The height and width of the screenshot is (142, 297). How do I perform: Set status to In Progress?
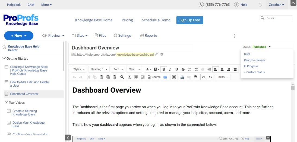pyautogui.click(x=251, y=66)
